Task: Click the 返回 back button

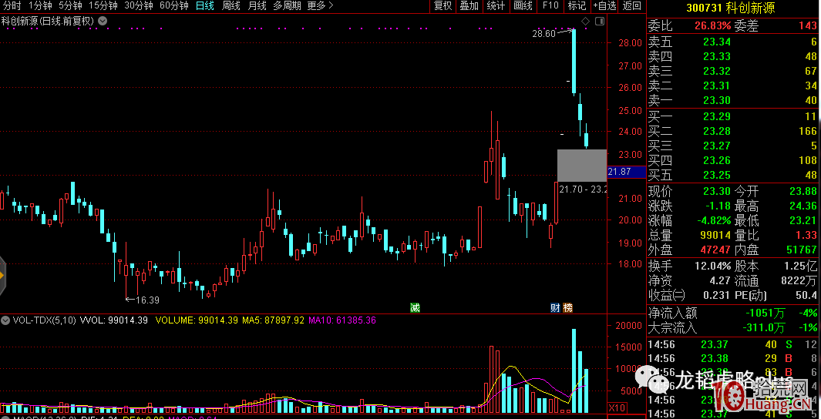Action: pos(632,6)
